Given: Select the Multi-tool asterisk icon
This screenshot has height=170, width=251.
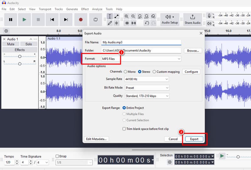Looking at the screenshot, I should 116,23.
